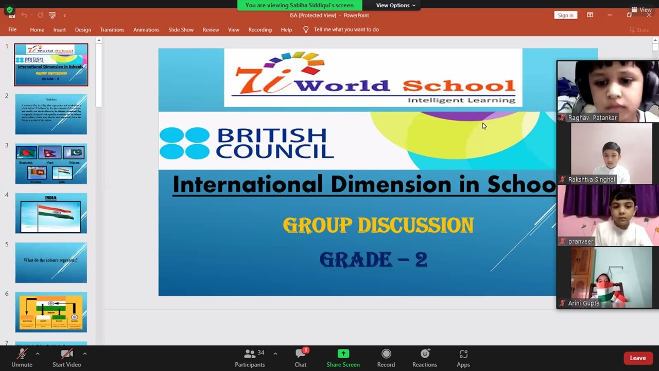The width and height of the screenshot is (659, 371).
Task: Click the green Share Screen icon
Action: click(x=343, y=354)
